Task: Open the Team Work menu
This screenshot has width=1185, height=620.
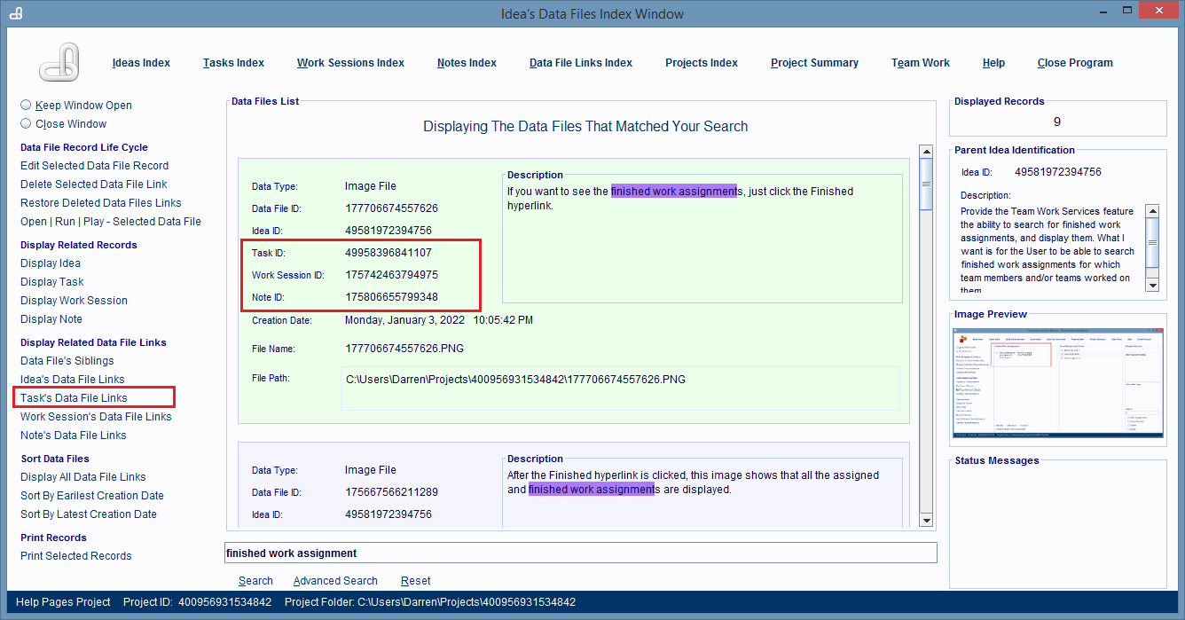Action: [x=921, y=63]
